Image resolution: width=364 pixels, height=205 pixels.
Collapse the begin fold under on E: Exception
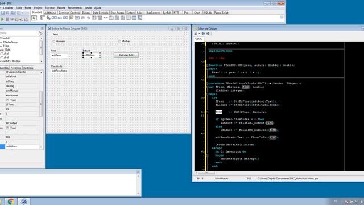pyautogui.click(x=207, y=155)
